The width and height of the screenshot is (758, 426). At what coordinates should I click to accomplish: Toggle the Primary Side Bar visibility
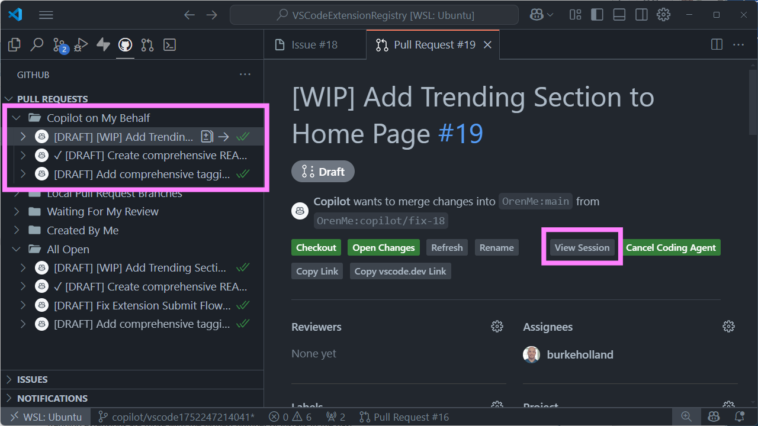coord(597,14)
